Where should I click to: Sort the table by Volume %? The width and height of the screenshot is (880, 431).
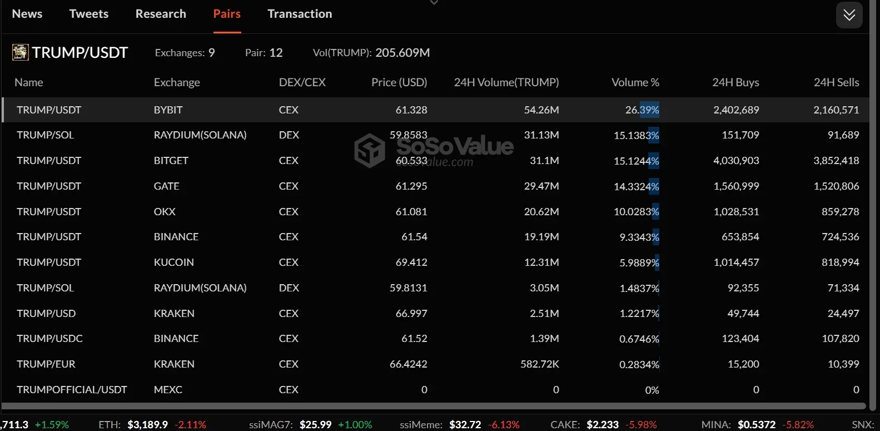(635, 82)
